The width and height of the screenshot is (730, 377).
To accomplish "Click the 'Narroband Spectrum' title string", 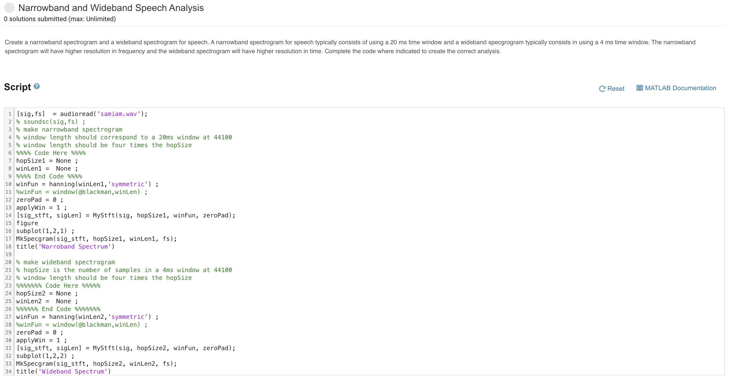I will pyautogui.click(x=75, y=247).
